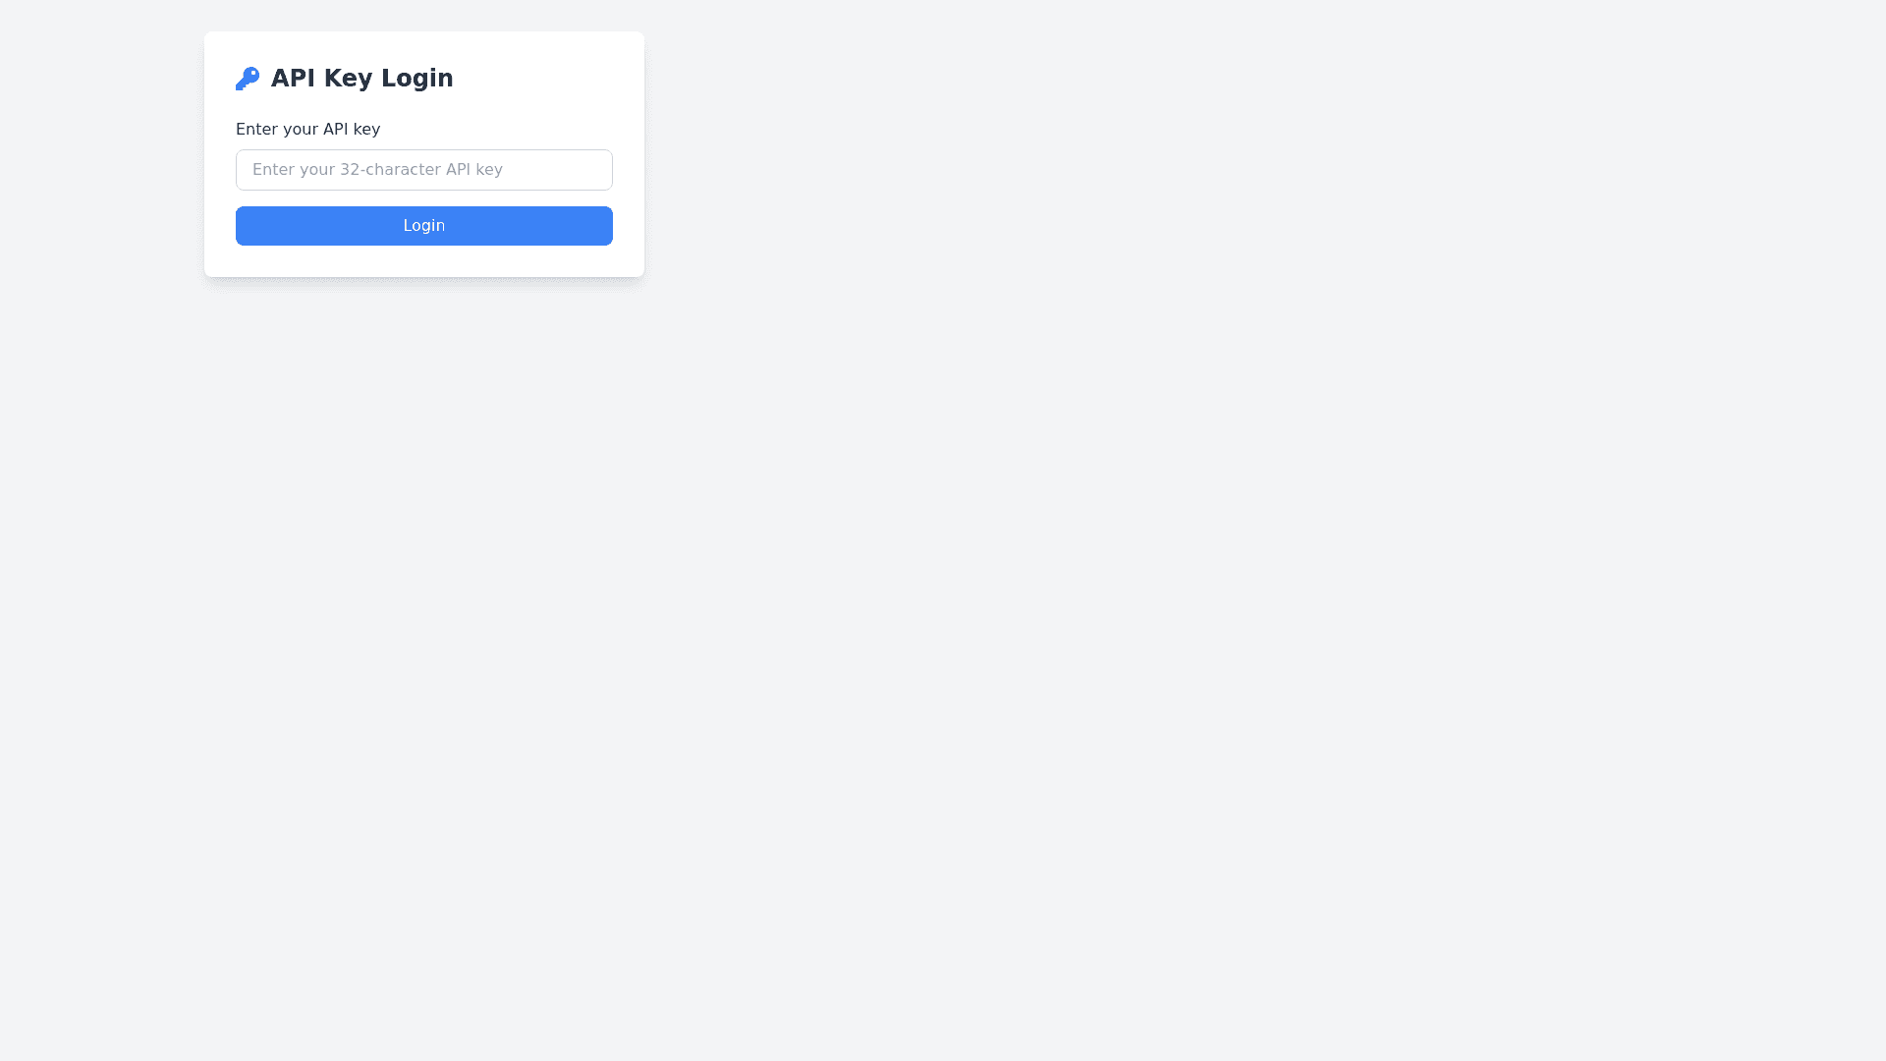
Task: Click the key icon left of 'API Key Login'
Action: point(248,79)
